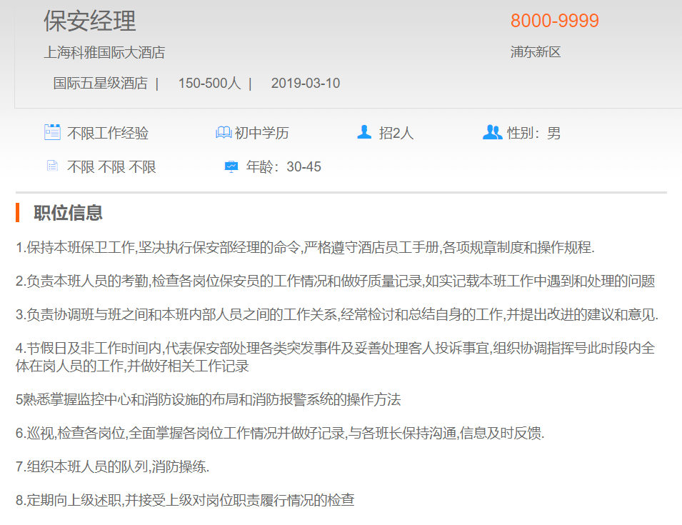Open the 保安经理 job title
Screen dimensions: 682x525
tap(89, 21)
